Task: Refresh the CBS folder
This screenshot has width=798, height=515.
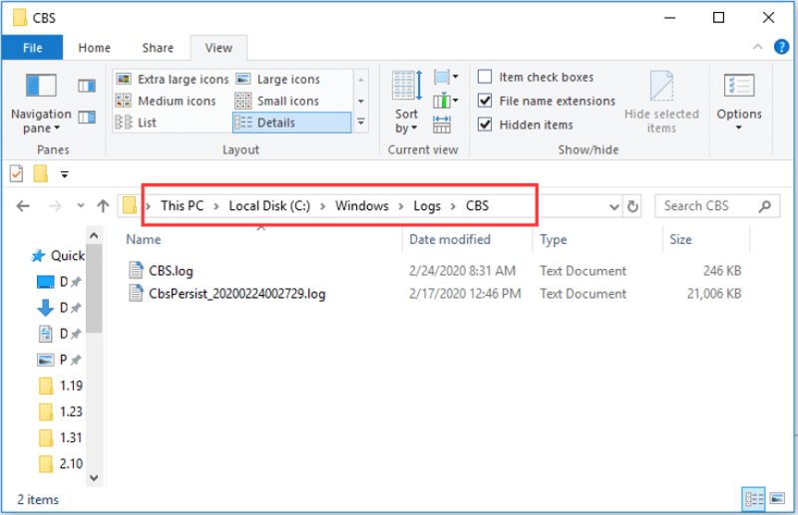Action: pyautogui.click(x=632, y=206)
